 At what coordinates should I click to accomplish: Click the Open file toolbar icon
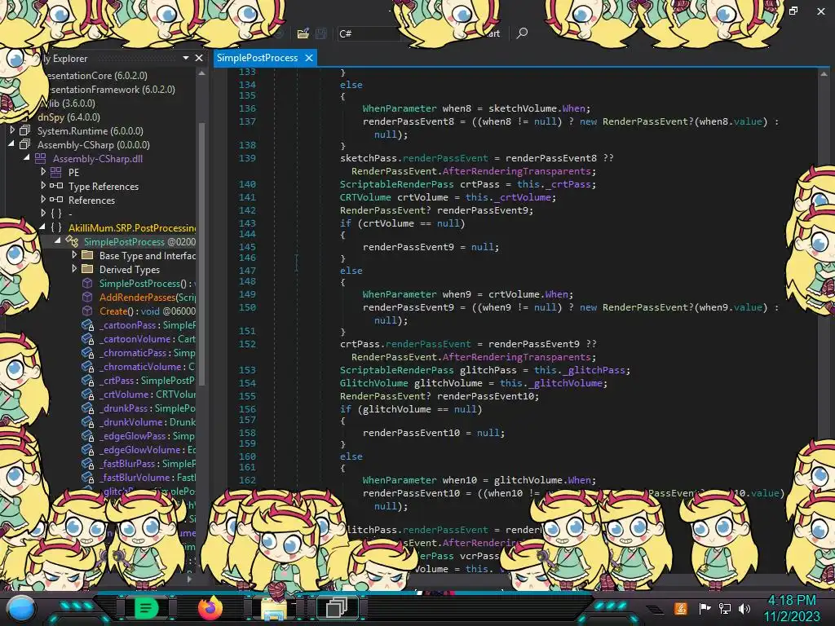(x=303, y=33)
